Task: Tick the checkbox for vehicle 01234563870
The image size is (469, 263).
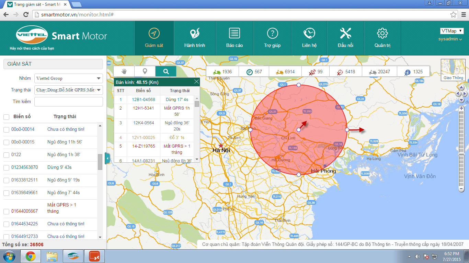Action: click(x=6, y=167)
